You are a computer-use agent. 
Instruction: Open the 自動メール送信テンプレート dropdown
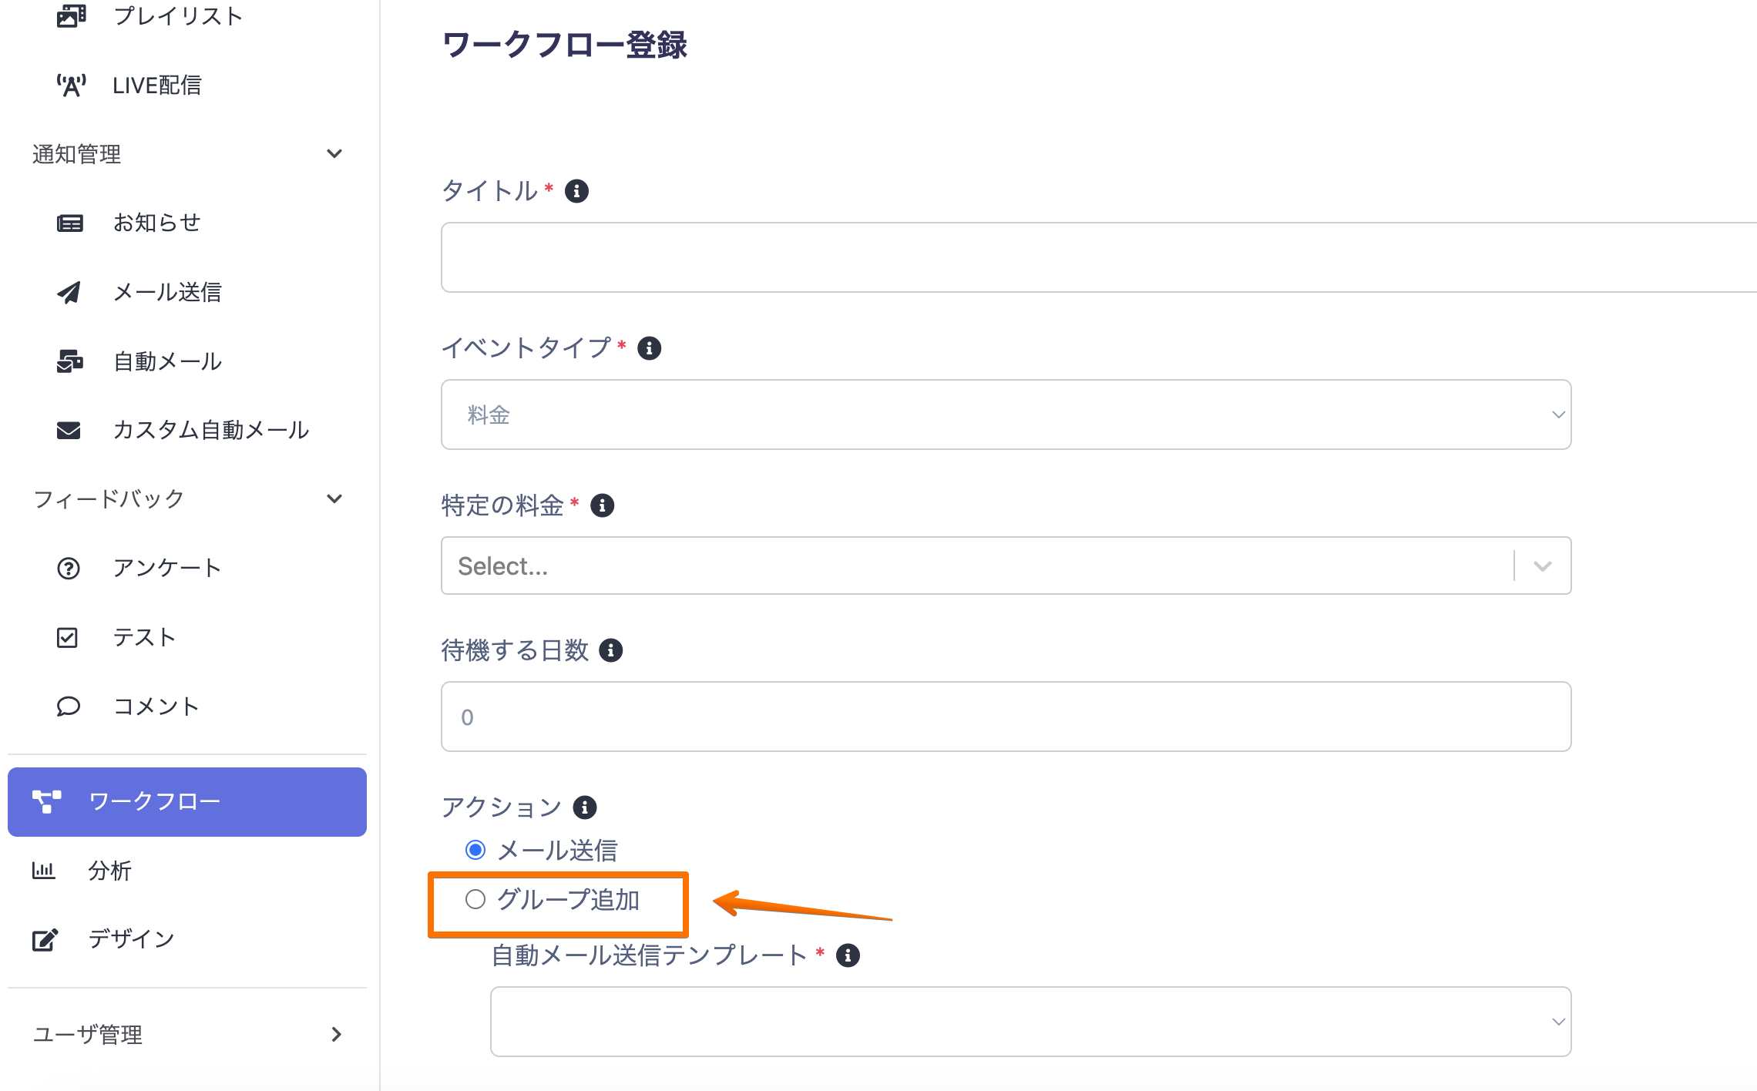(1030, 1022)
